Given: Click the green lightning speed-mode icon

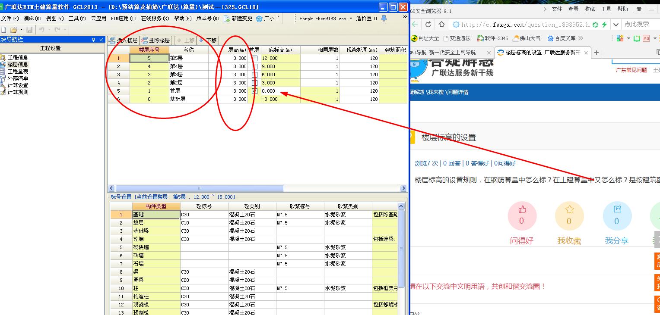Looking at the screenshot, I should click(x=604, y=25).
